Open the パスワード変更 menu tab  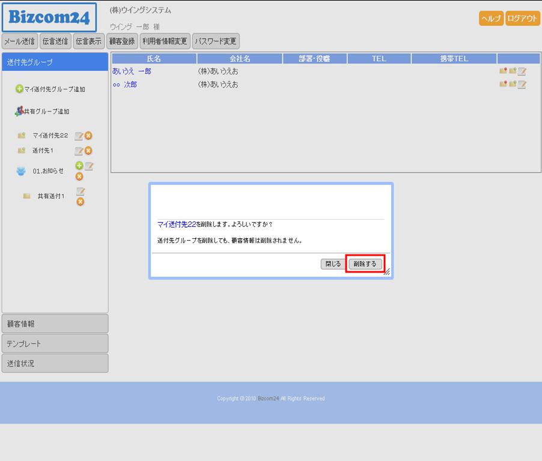[x=216, y=41]
